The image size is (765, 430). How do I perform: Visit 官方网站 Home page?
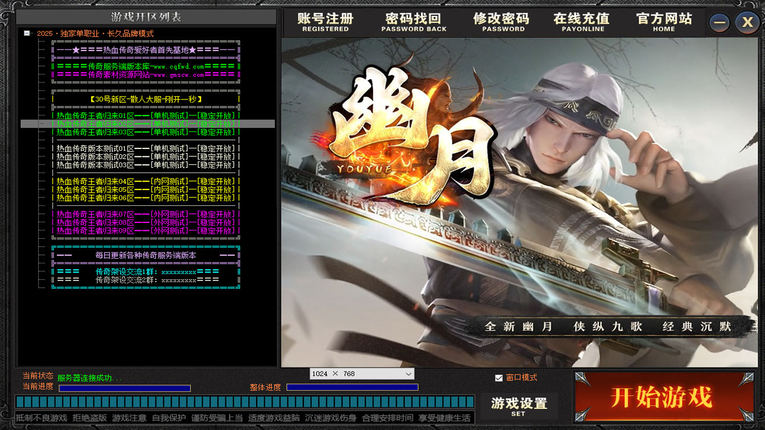[664, 22]
